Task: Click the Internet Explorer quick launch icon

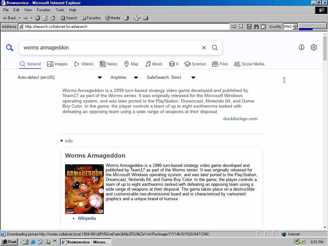Action: click(x=33, y=242)
